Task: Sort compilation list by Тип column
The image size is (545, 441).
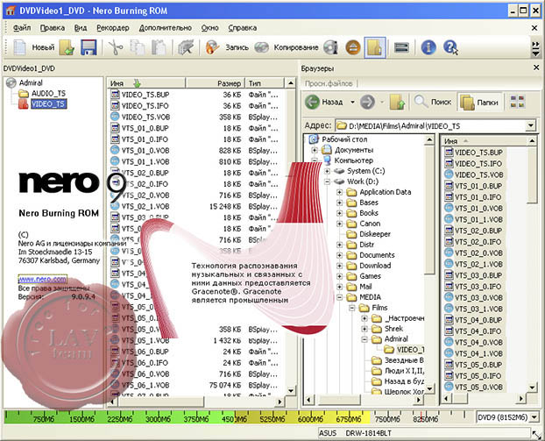Action: pos(264,83)
